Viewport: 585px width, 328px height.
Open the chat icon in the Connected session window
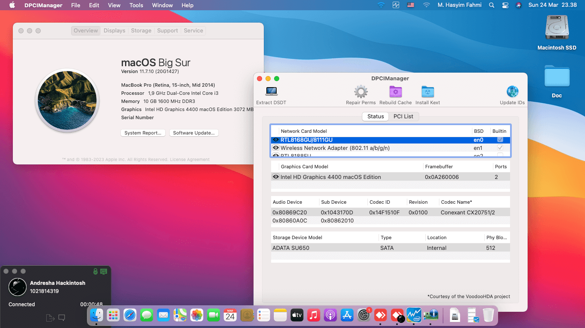[61, 317]
